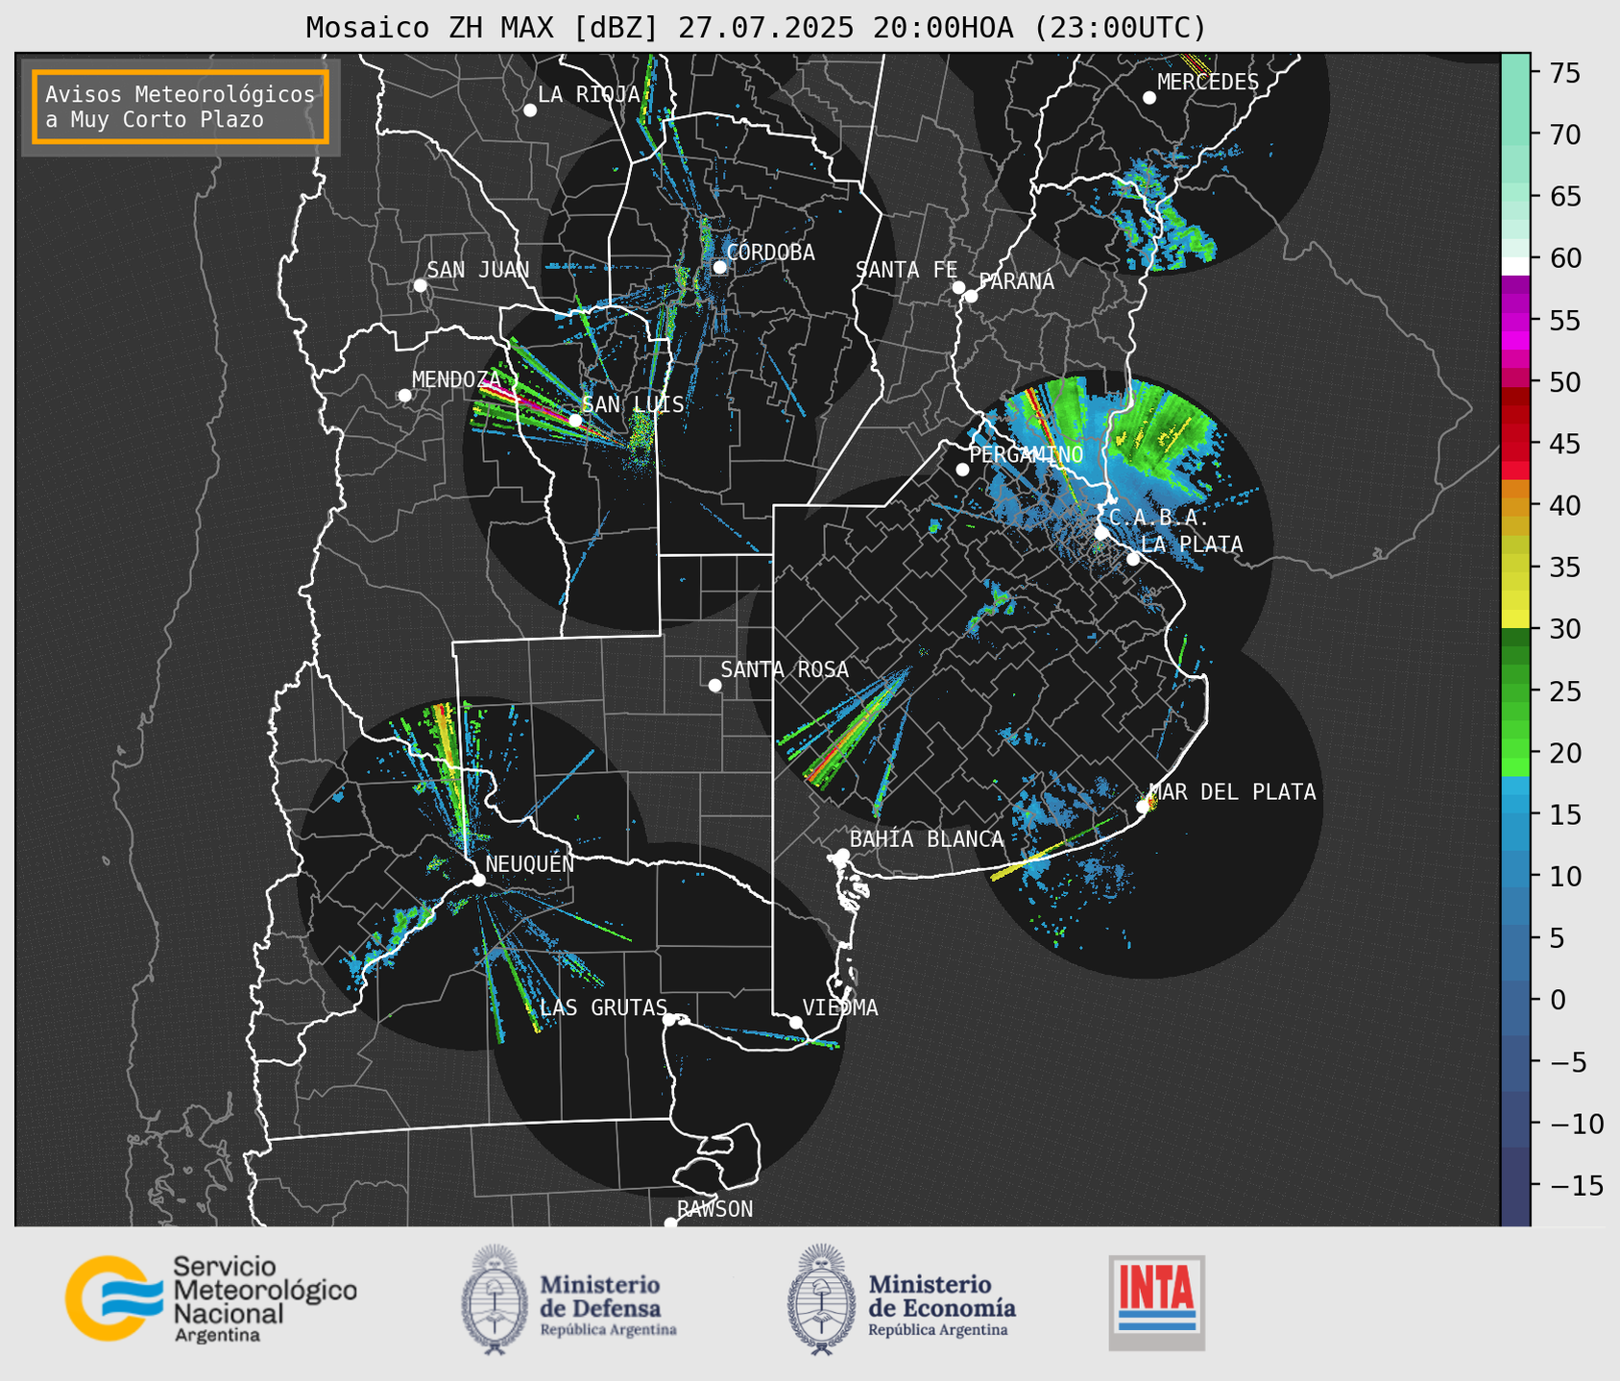Screen dimensions: 1620x1381
Task: Click the magenta 55 dBZ color band
Action: point(1515,320)
